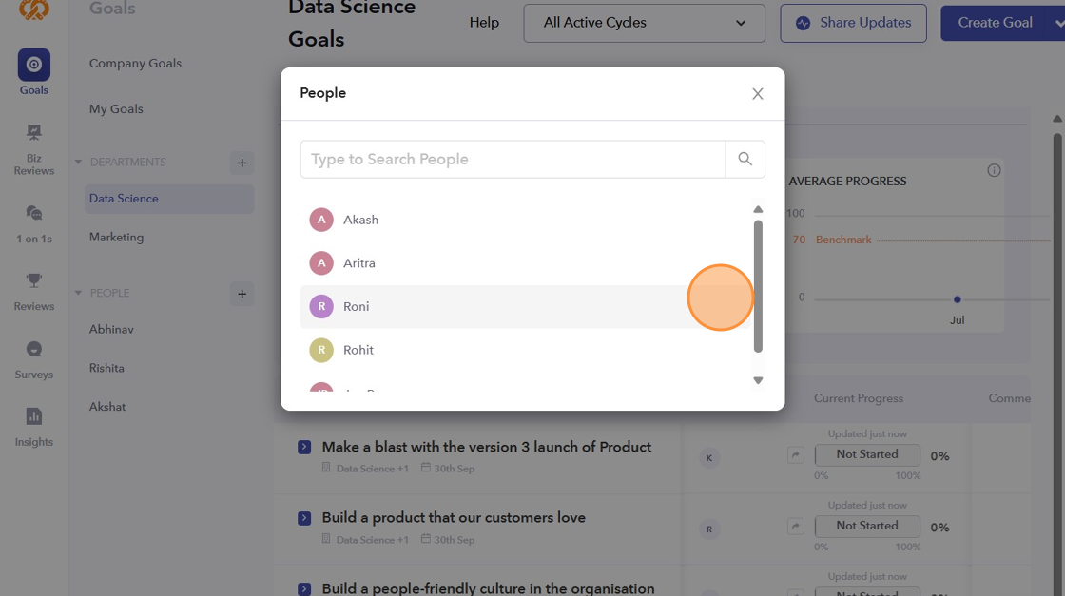1065x596 pixels.
Task: Click the info icon on Average Progress
Action: 994,171
